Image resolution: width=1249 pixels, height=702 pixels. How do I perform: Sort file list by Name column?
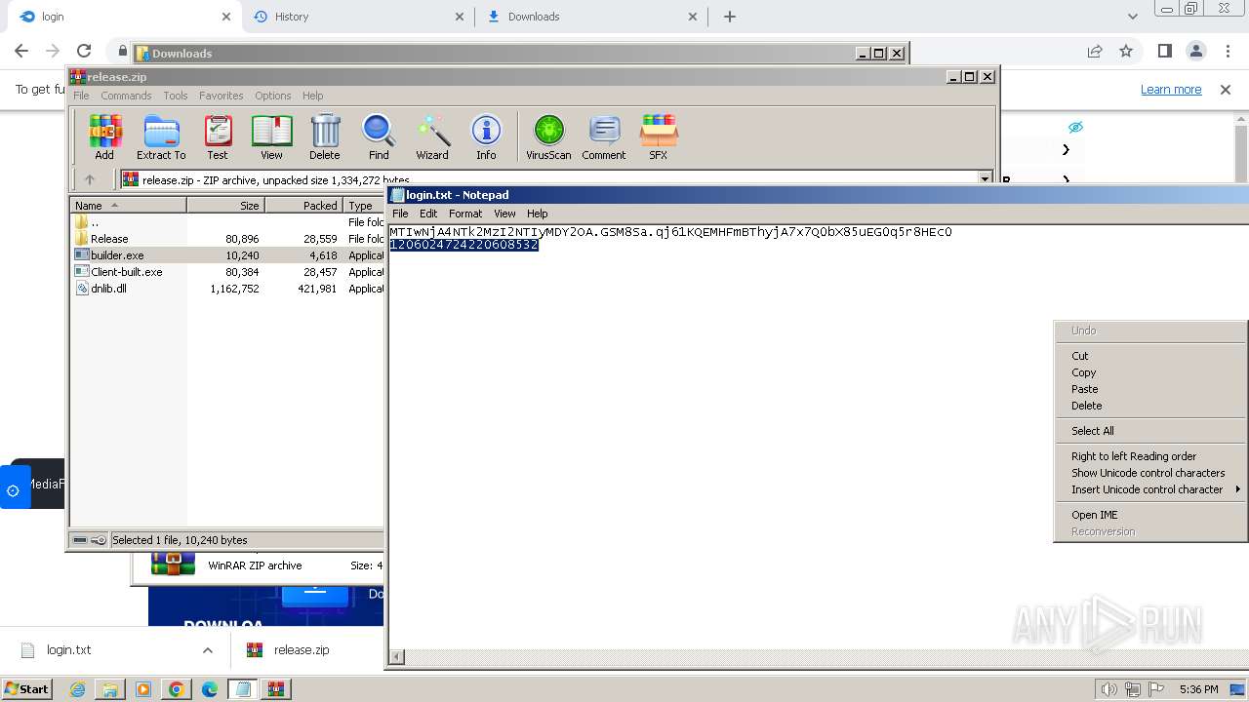[x=128, y=205]
